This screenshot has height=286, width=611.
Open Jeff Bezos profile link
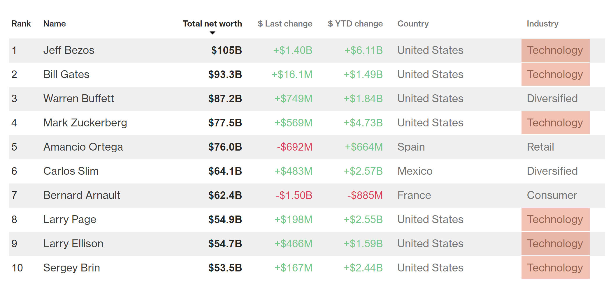[69, 50]
